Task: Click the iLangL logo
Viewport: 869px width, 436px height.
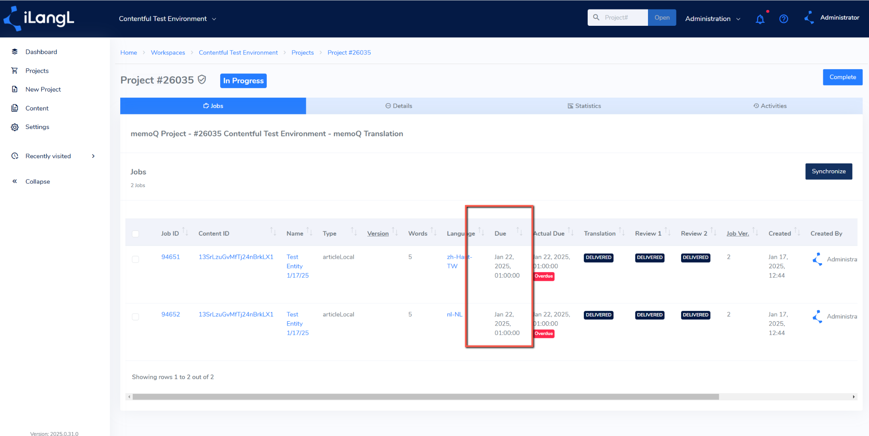Action: pos(39,18)
